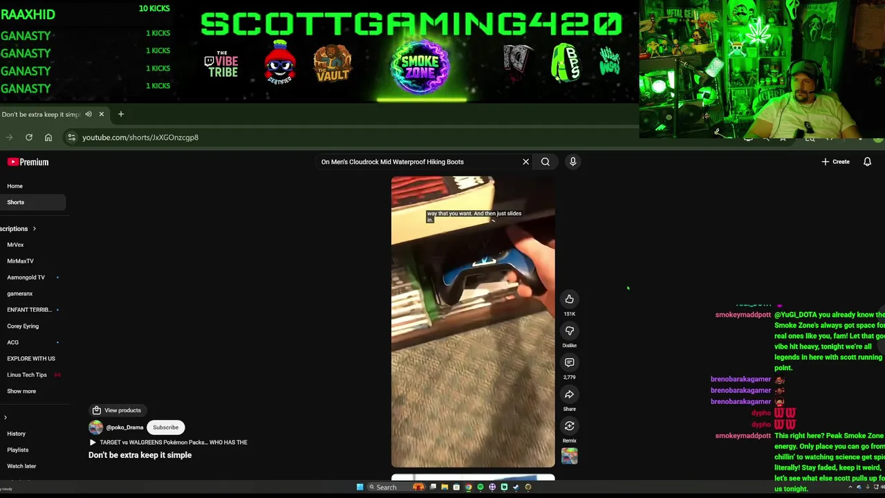Expand the You section chevron
Screen dimensions: 885x498
pyautogui.click(x=6, y=418)
